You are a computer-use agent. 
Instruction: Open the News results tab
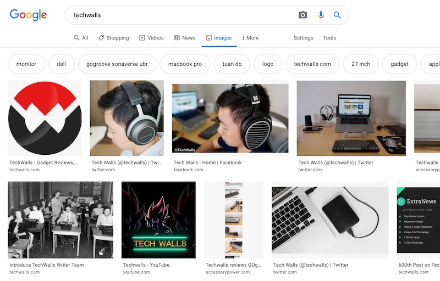[185, 38]
